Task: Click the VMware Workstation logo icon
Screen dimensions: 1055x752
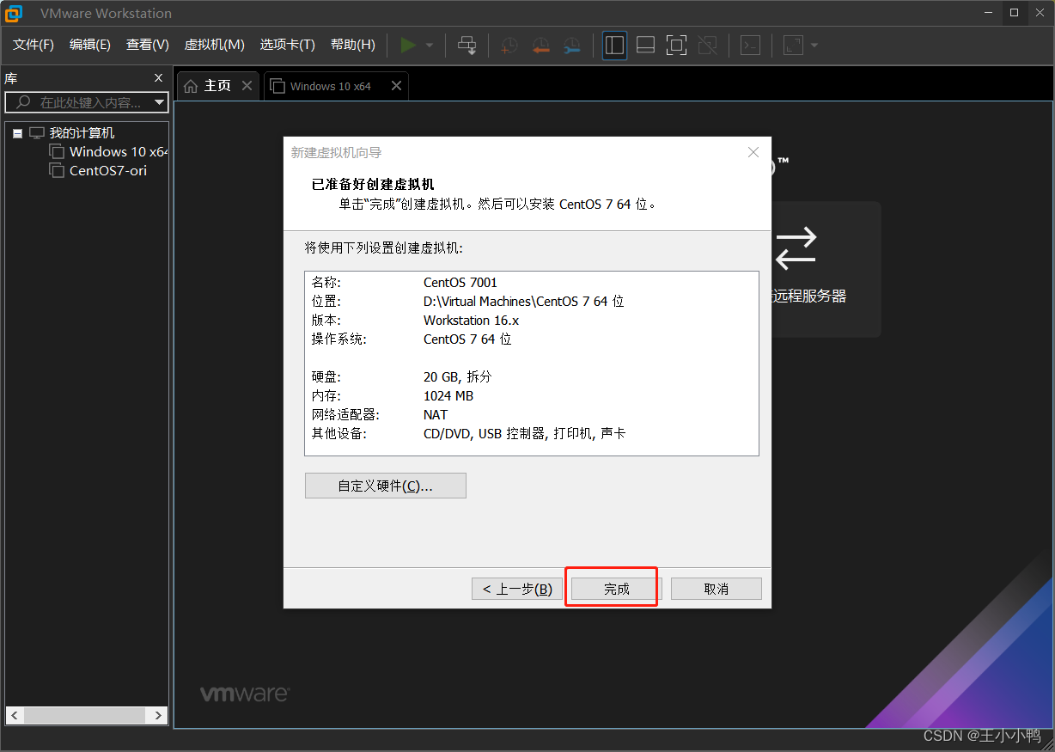Action: [x=14, y=13]
